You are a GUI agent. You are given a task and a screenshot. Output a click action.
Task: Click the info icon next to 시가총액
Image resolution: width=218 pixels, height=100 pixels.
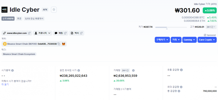[x=12, y=70]
